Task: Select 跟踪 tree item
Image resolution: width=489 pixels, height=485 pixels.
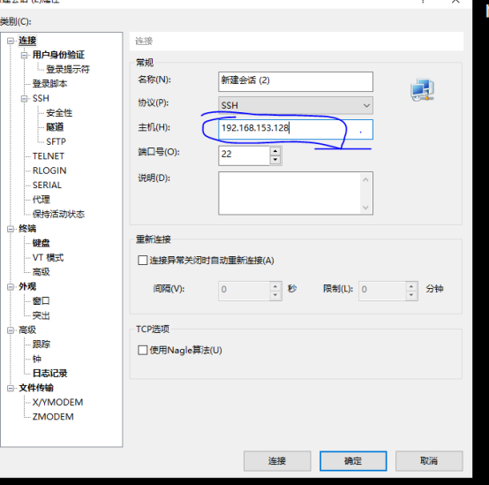Action: [x=41, y=345]
